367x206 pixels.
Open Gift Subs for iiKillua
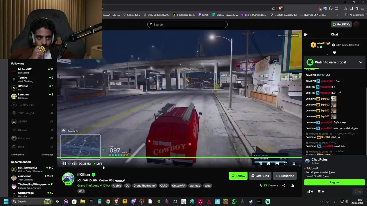[x=260, y=176]
